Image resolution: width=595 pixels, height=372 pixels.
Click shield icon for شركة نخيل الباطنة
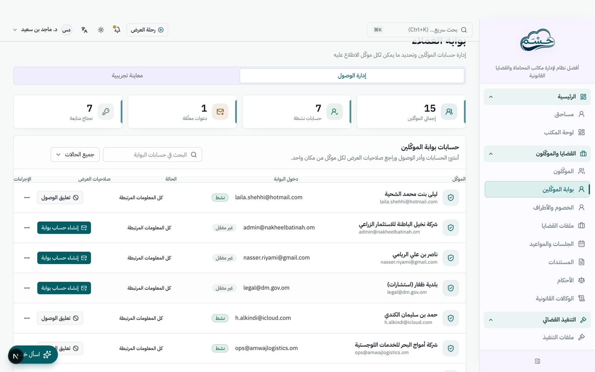point(450,228)
